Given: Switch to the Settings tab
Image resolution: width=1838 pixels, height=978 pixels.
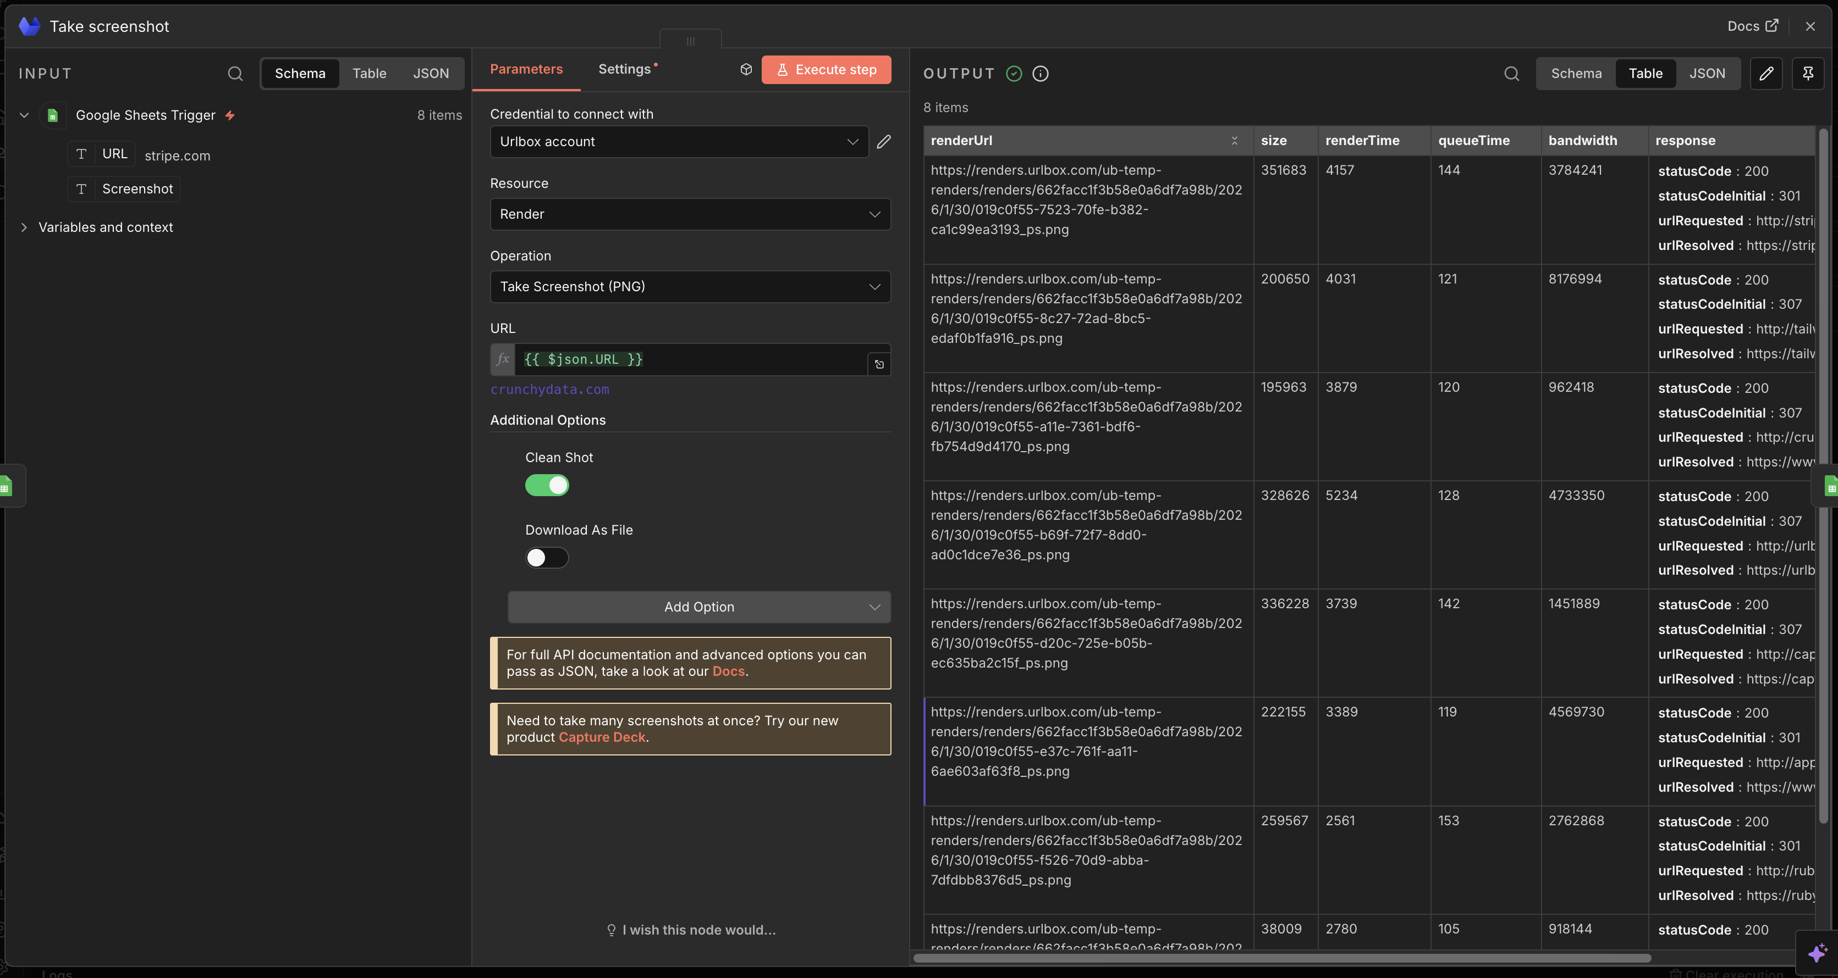Looking at the screenshot, I should click(625, 69).
